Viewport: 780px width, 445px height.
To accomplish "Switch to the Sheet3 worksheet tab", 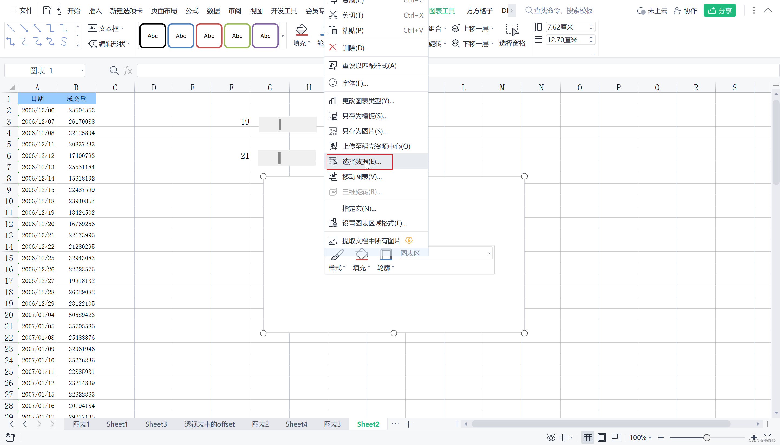I will coord(156,424).
